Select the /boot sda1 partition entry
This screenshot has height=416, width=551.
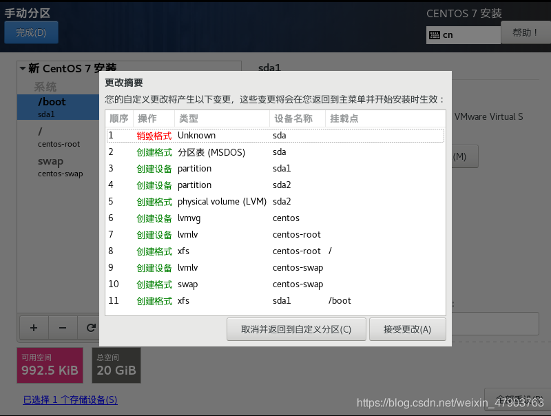point(59,107)
